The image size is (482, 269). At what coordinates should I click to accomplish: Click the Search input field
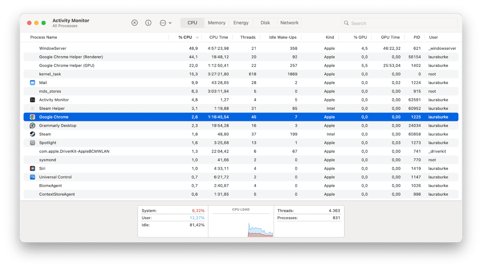399,23
